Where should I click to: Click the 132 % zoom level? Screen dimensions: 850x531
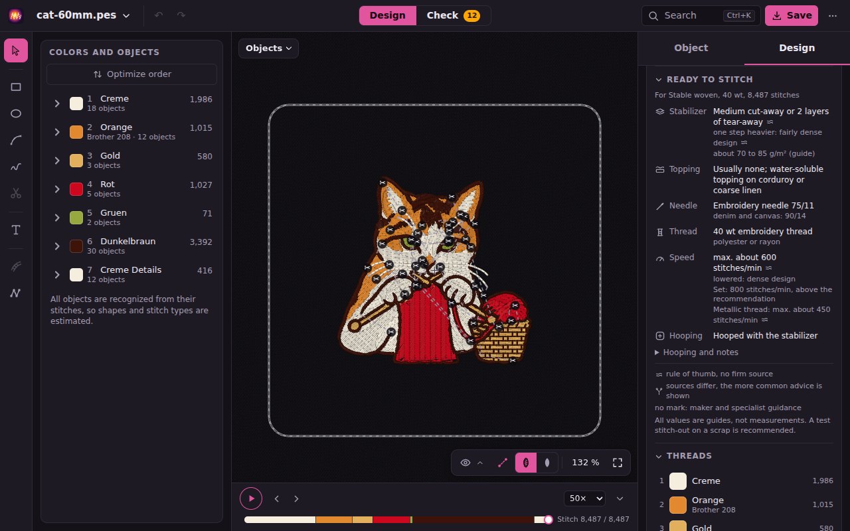[586, 463]
